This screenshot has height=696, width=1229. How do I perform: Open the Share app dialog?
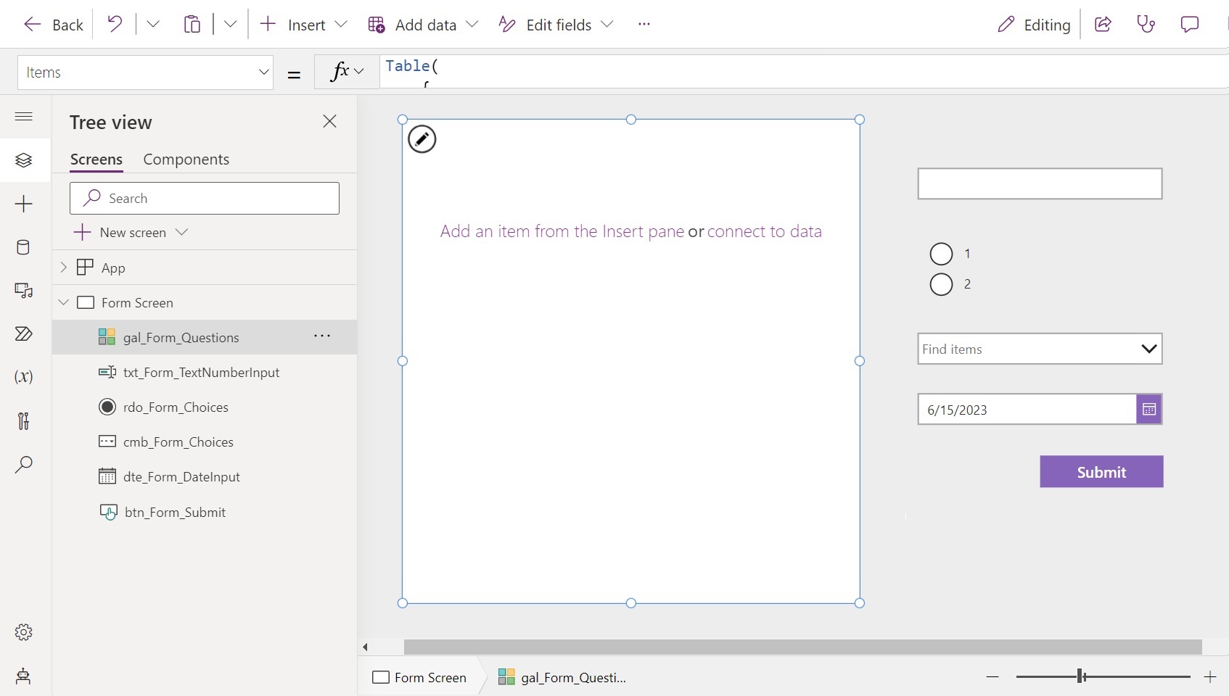[1103, 24]
